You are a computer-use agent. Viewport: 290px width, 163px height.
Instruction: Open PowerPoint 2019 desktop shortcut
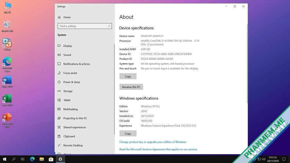click(7, 120)
